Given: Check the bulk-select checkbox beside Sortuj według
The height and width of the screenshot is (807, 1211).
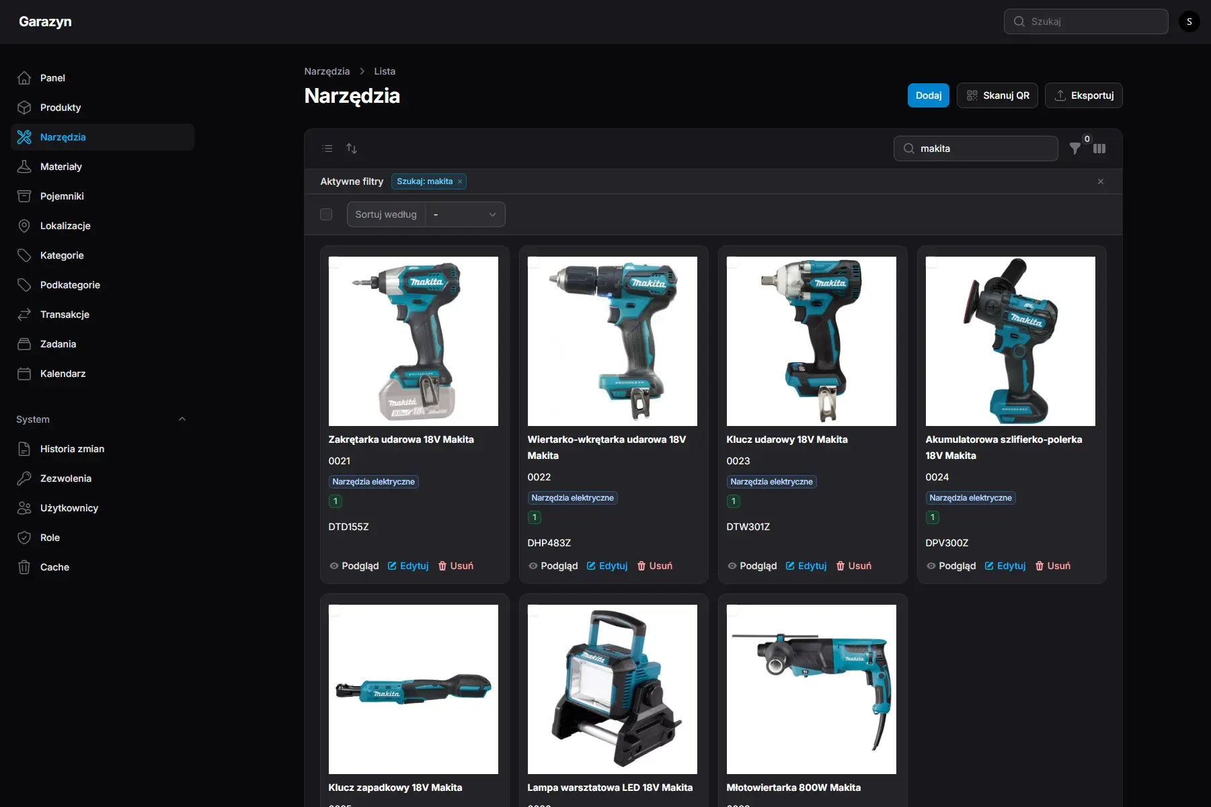Looking at the screenshot, I should (326, 214).
